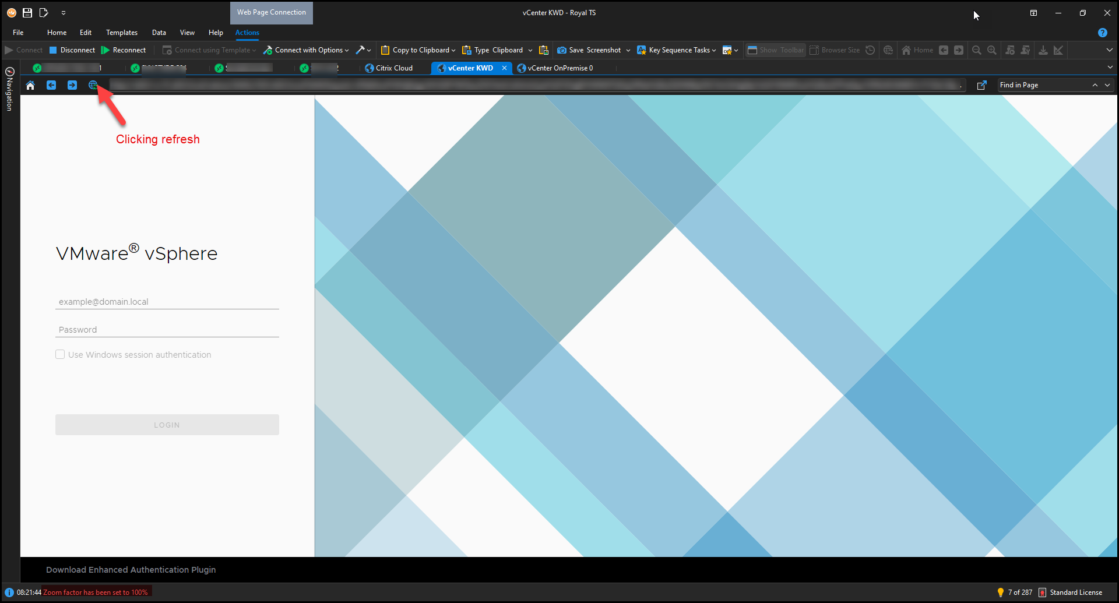Viewport: 1119px width, 603px height.
Task: Open the tab list dropdown at the tab bar end
Action: [x=1110, y=68]
